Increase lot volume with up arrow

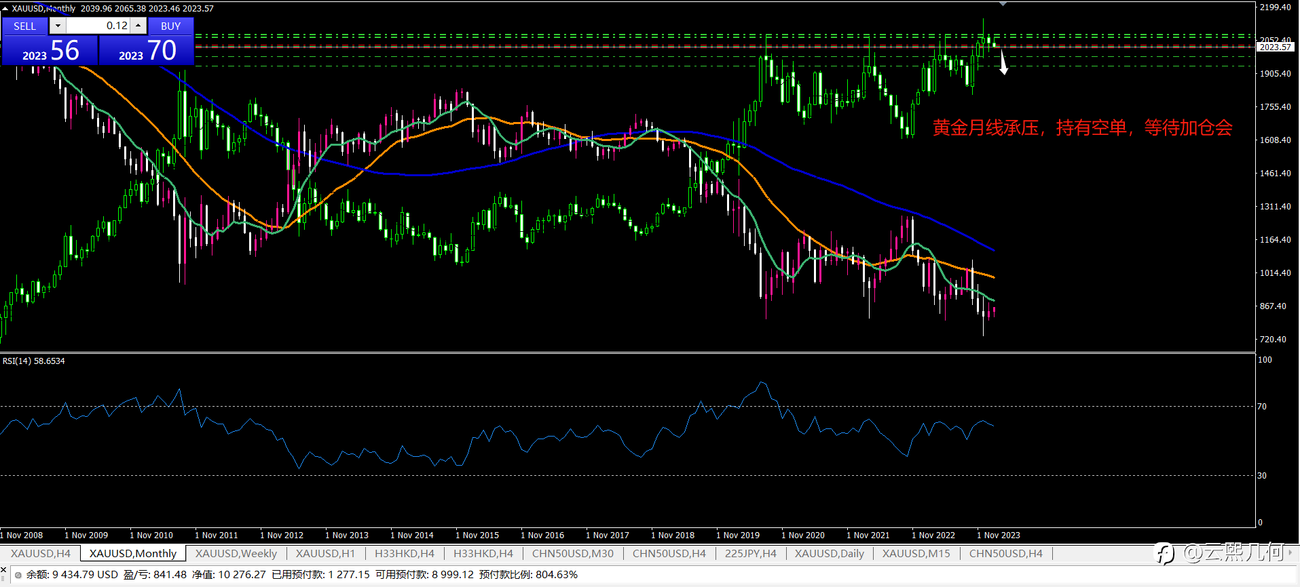point(138,26)
